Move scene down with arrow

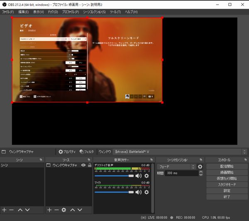point(27,210)
